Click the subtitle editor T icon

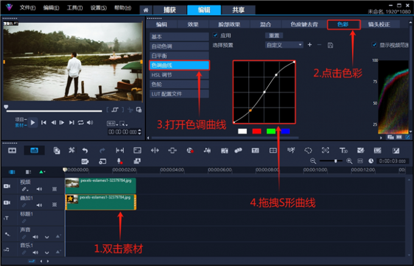click(255, 151)
